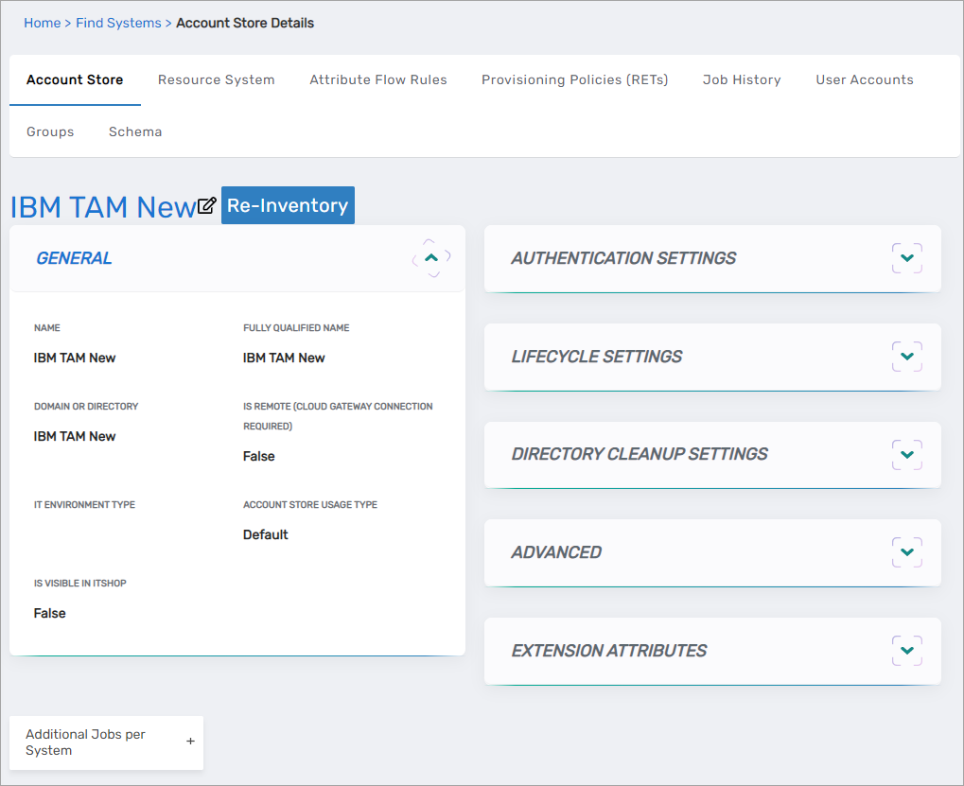
Task: Switch to the Resource System tab
Action: click(216, 79)
